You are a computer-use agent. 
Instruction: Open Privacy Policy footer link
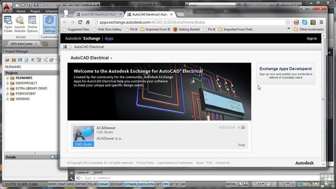[145, 163]
